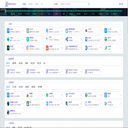Open the green ChatGPT logo card
128x128 pixels.
pyautogui.click(x=34, y=31)
